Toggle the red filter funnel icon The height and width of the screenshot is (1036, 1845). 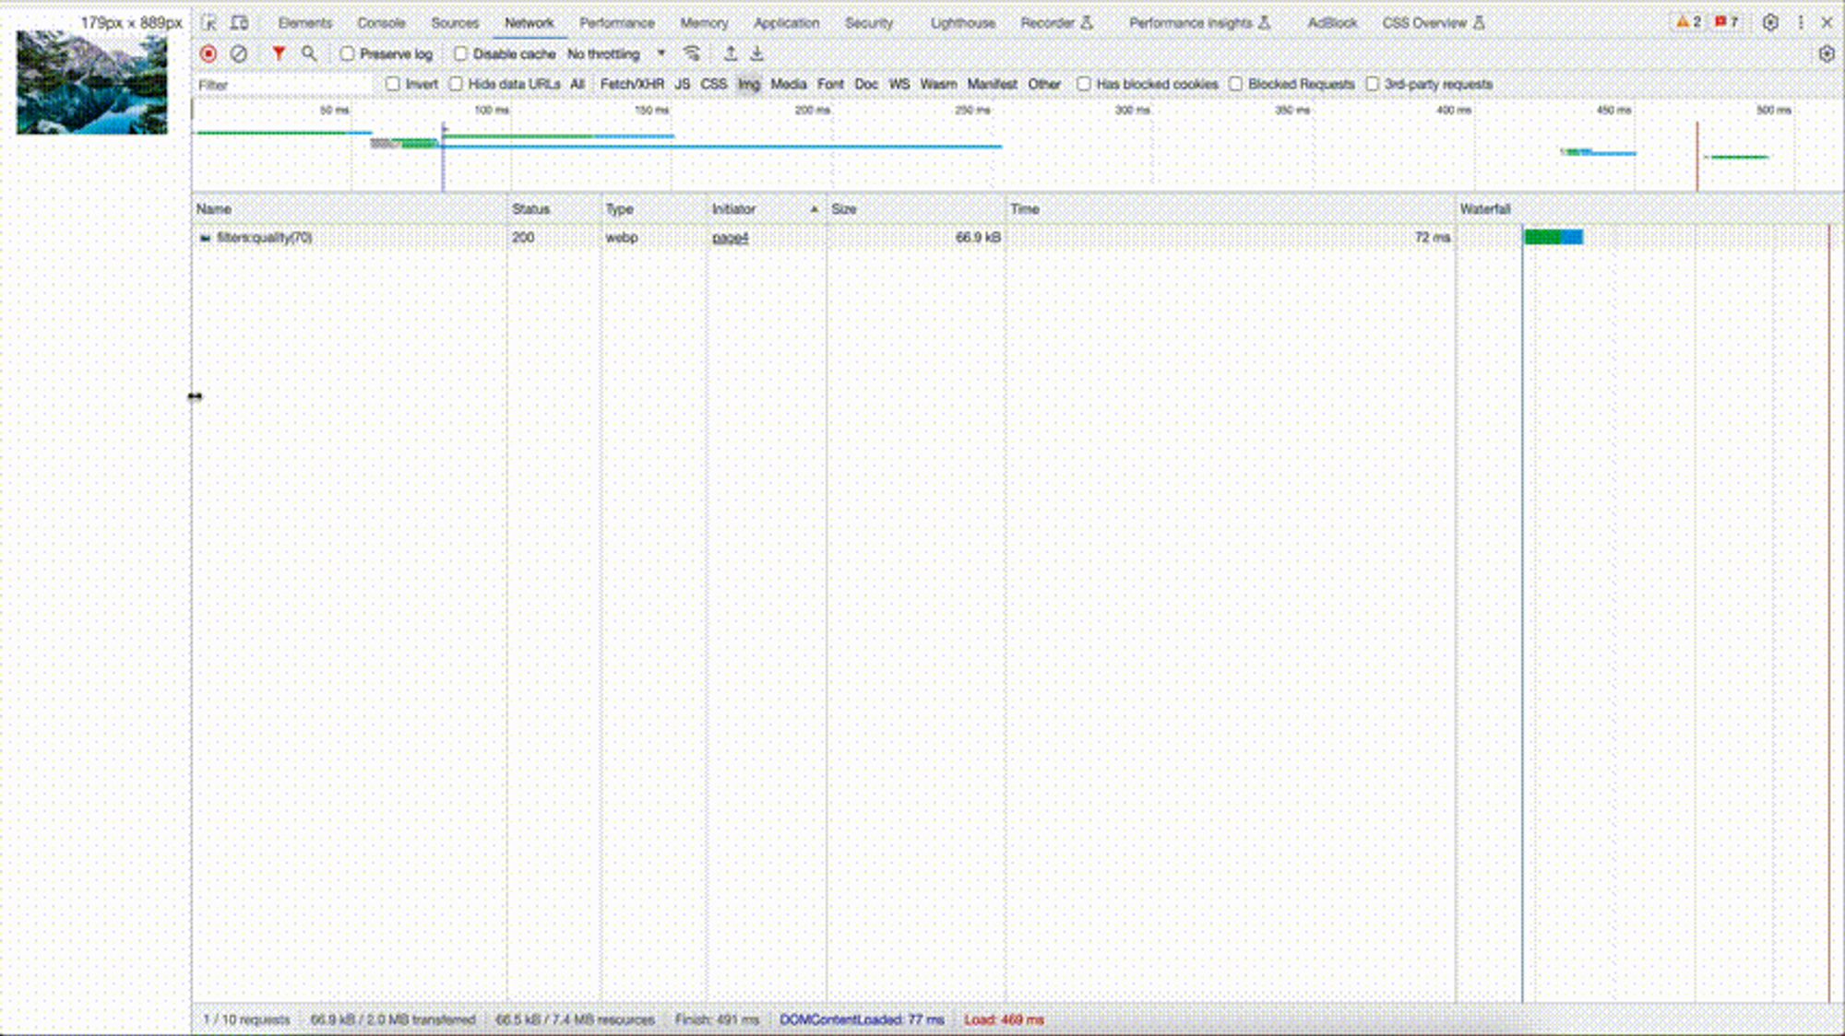tap(279, 54)
